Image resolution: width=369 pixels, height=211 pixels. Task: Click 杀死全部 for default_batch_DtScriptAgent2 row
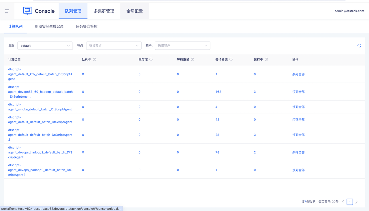coord(298,135)
